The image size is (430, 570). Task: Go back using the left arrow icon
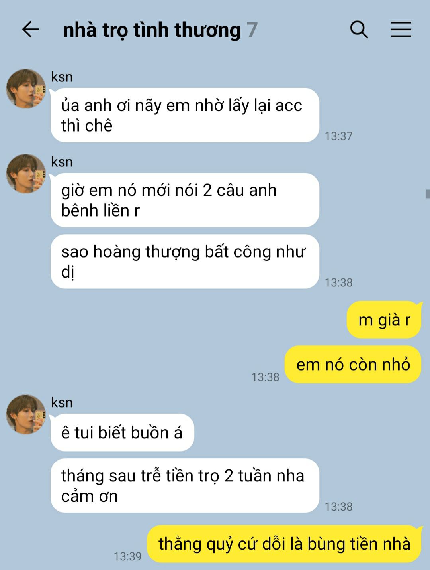[30, 30]
